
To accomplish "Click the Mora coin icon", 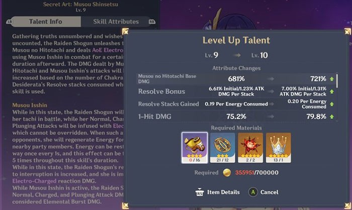I will (227, 172).
